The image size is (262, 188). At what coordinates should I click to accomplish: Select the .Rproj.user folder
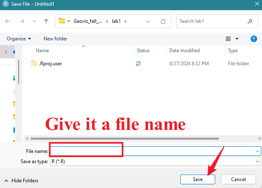coord(50,64)
